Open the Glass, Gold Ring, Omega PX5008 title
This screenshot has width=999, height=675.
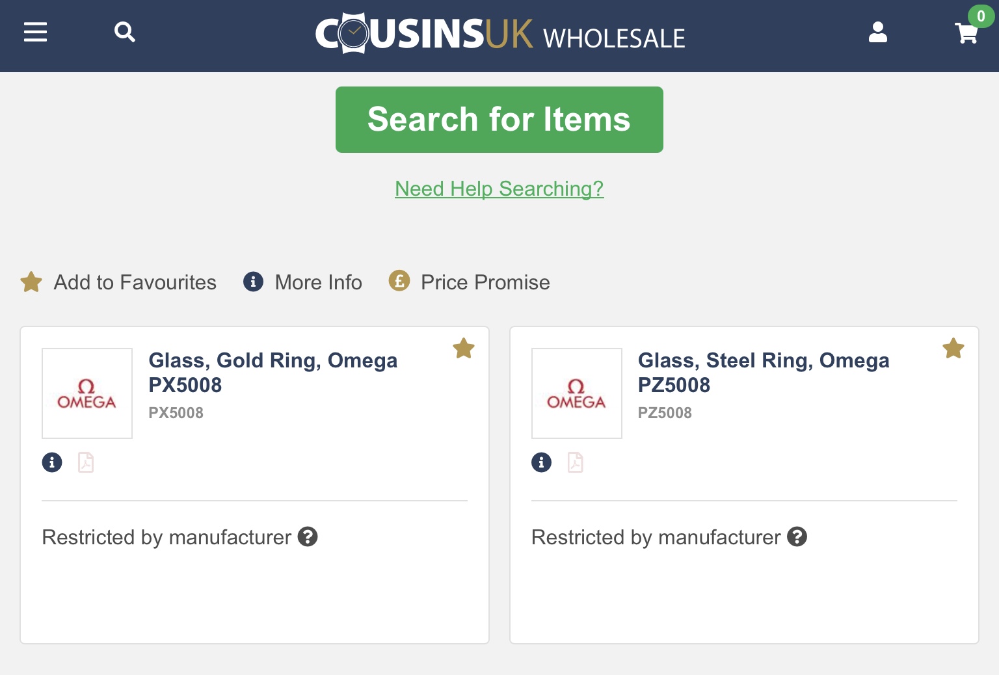[x=273, y=373]
